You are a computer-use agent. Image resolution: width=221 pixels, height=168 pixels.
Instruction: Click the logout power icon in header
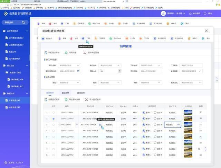(205, 13)
